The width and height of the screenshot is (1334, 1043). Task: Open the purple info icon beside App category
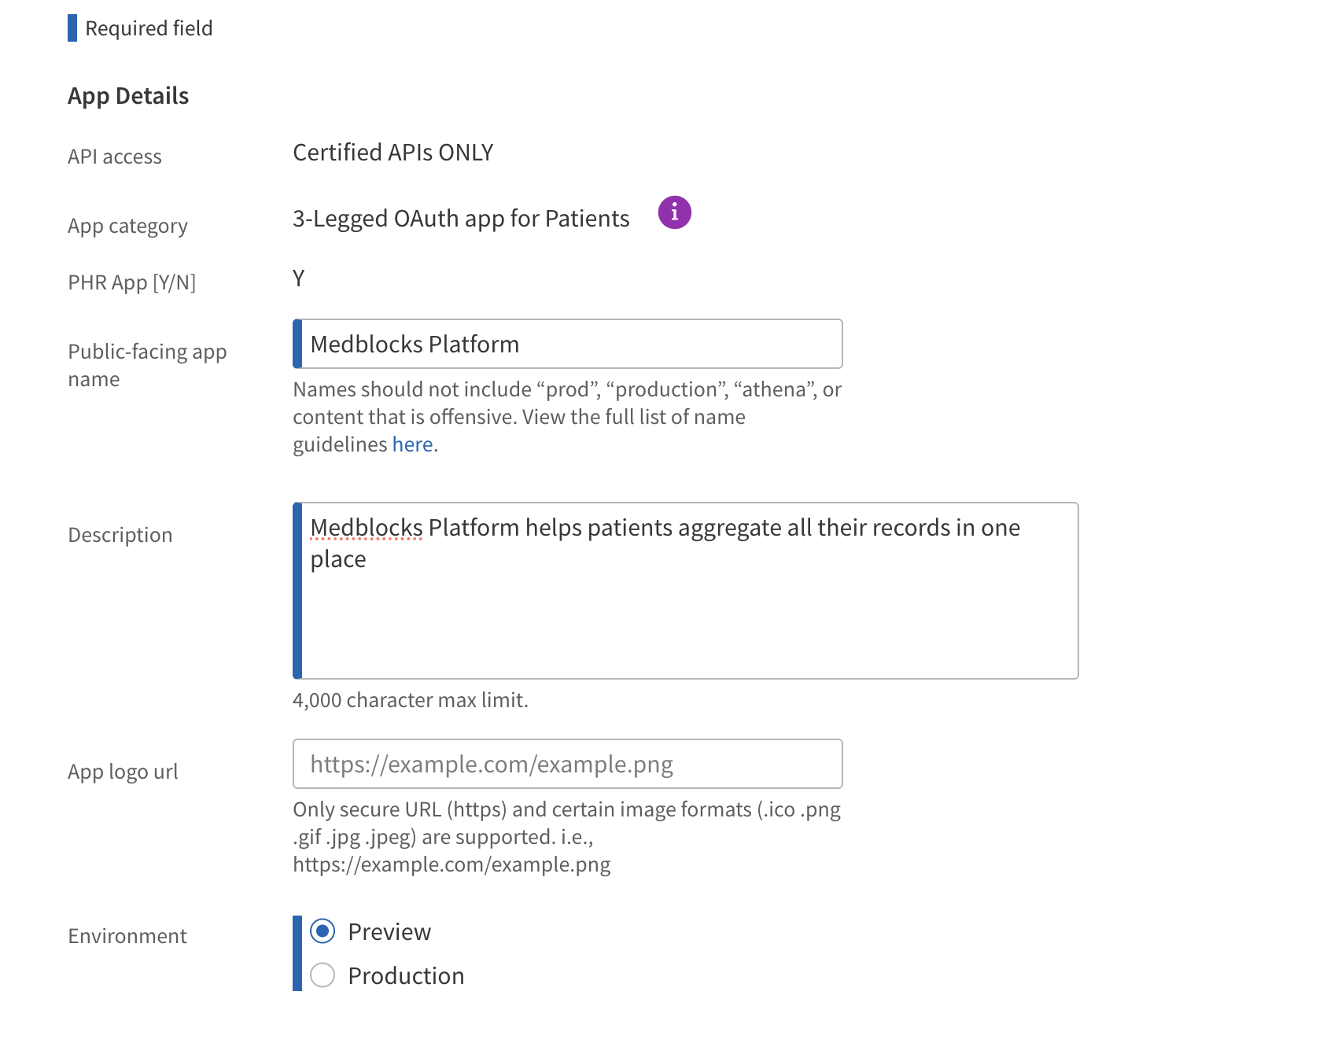pyautogui.click(x=674, y=212)
